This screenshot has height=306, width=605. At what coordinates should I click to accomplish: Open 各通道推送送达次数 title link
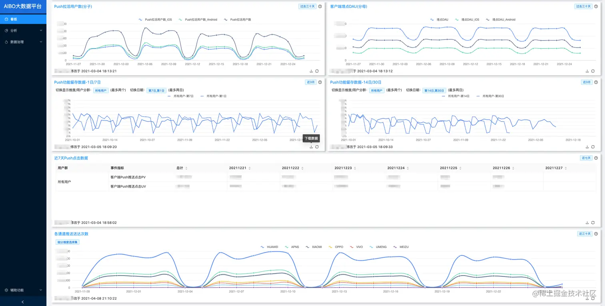[71, 234]
